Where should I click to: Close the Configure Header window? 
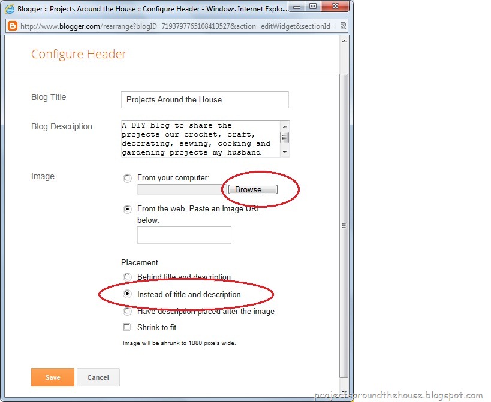(335, 6)
